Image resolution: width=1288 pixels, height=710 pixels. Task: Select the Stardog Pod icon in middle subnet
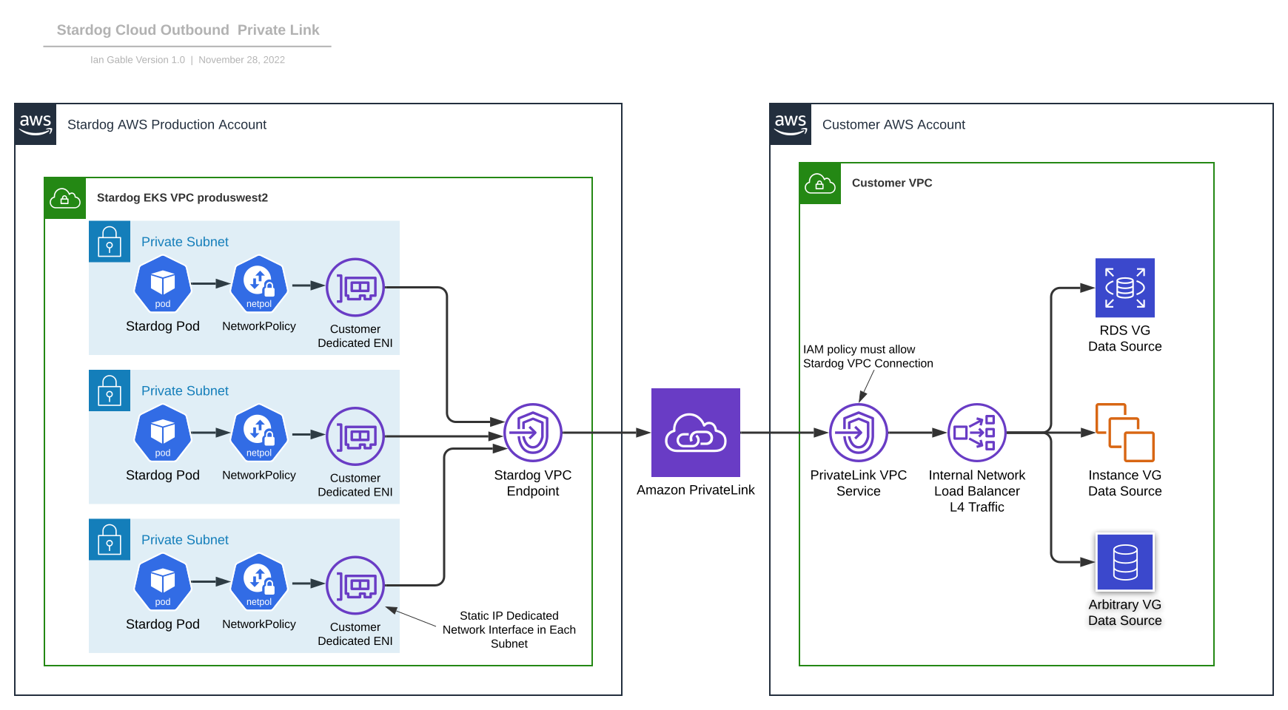click(163, 433)
